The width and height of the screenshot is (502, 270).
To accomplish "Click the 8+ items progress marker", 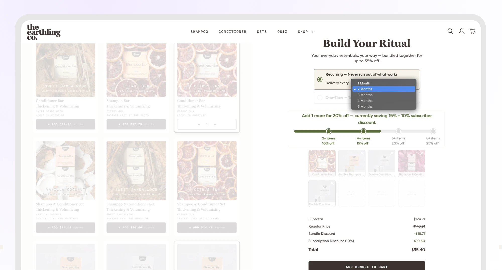I will pyautogui.click(x=433, y=131).
